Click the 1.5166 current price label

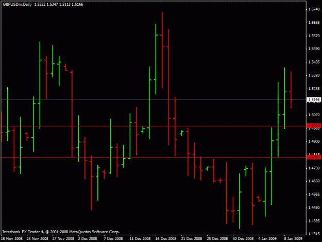[314, 100]
